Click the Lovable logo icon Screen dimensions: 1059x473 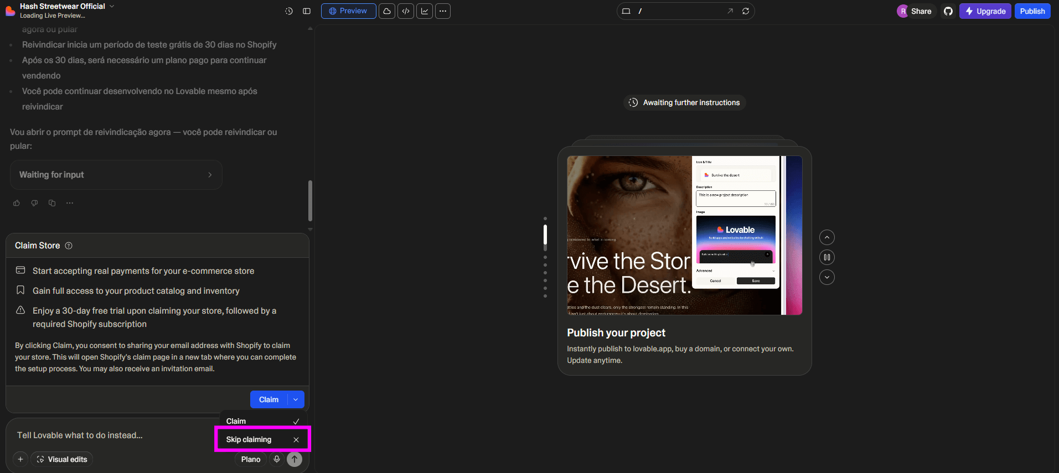pyautogui.click(x=10, y=11)
